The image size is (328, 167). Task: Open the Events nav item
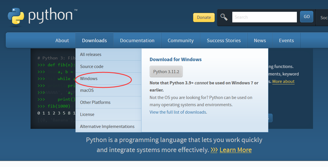point(286,40)
